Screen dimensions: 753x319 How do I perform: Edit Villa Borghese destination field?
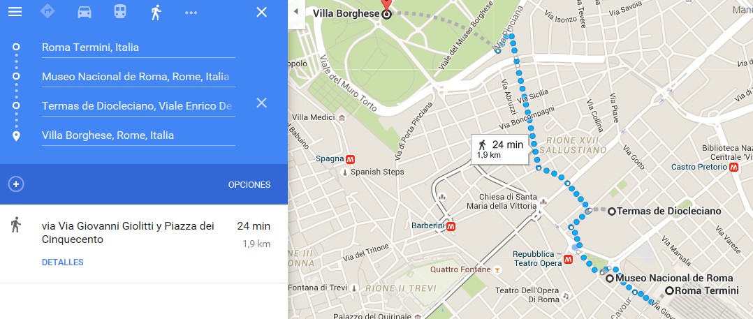[x=138, y=135]
